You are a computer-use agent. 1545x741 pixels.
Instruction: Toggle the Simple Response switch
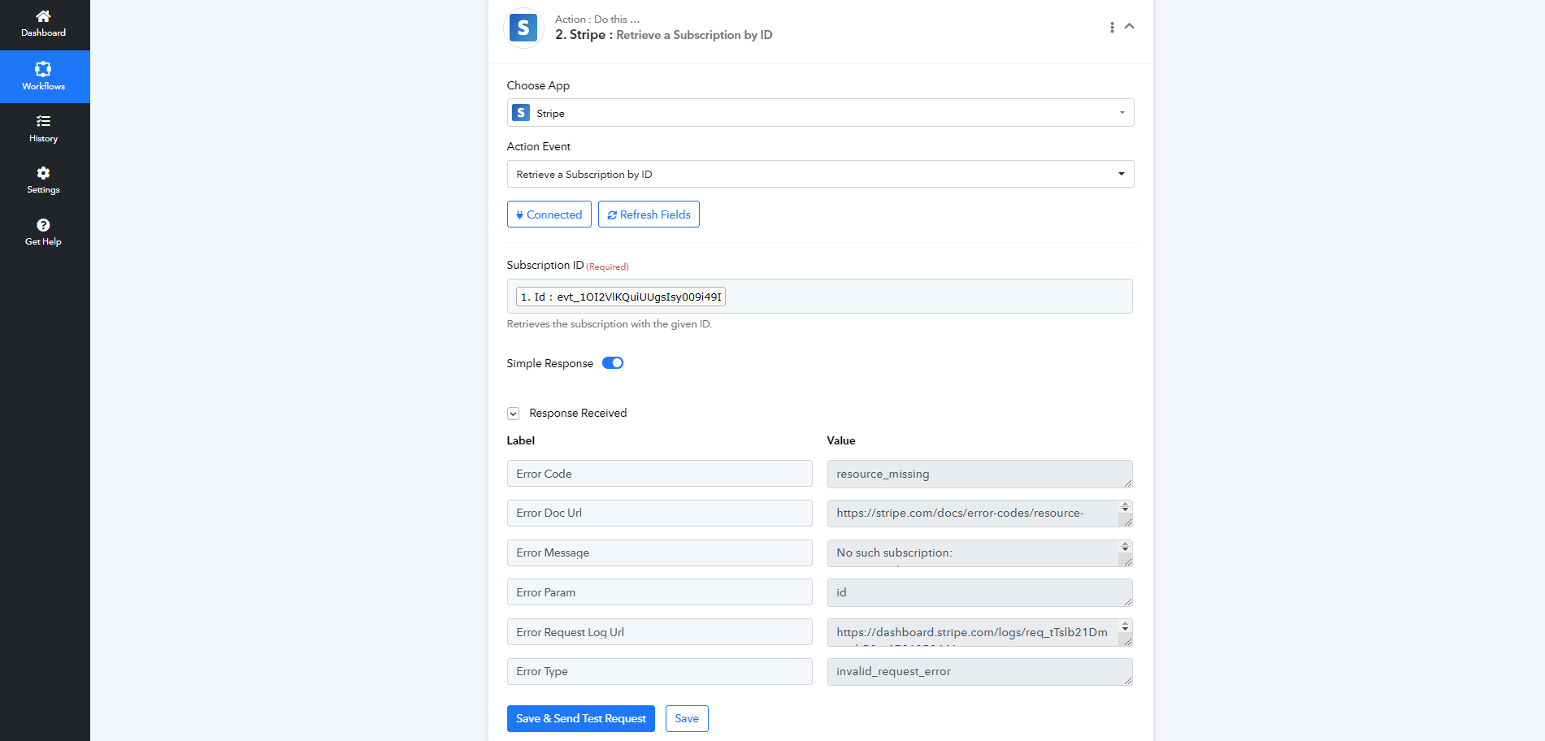tap(613, 363)
